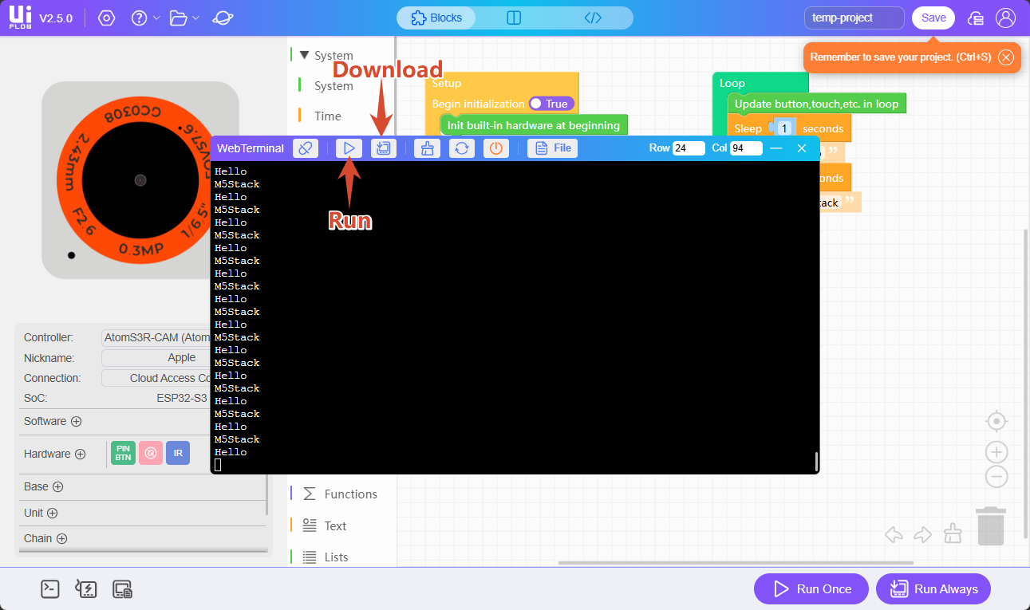Expand the Base section
Image resolution: width=1030 pixels, height=610 pixels.
[58, 486]
